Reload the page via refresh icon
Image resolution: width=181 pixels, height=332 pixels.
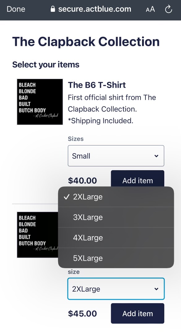(x=168, y=9)
